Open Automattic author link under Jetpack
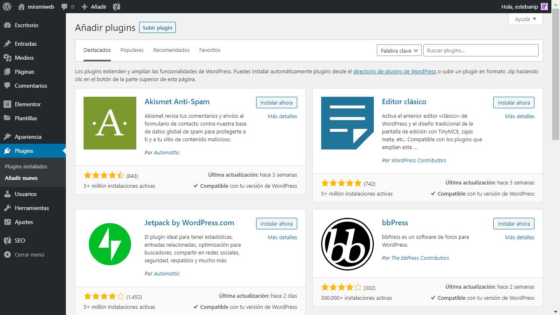560x315 pixels. [167, 273]
